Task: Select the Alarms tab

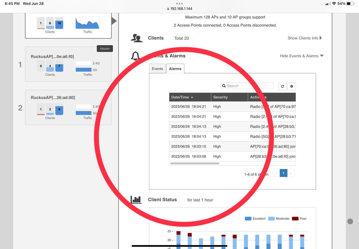Action: tap(175, 69)
